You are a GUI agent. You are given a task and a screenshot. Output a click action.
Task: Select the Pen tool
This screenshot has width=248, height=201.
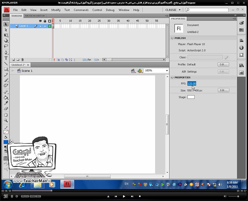point(6,52)
